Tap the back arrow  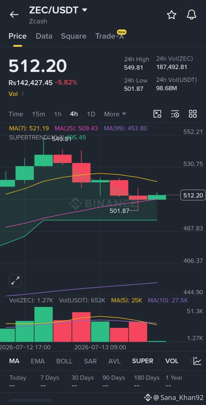[x=14, y=15]
